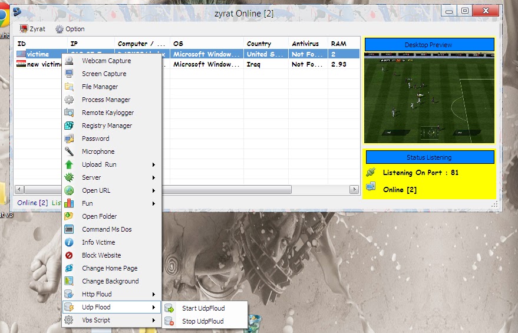Image resolution: width=518 pixels, height=333 pixels.
Task: Open File Manager via its folder icon
Action: point(69,87)
